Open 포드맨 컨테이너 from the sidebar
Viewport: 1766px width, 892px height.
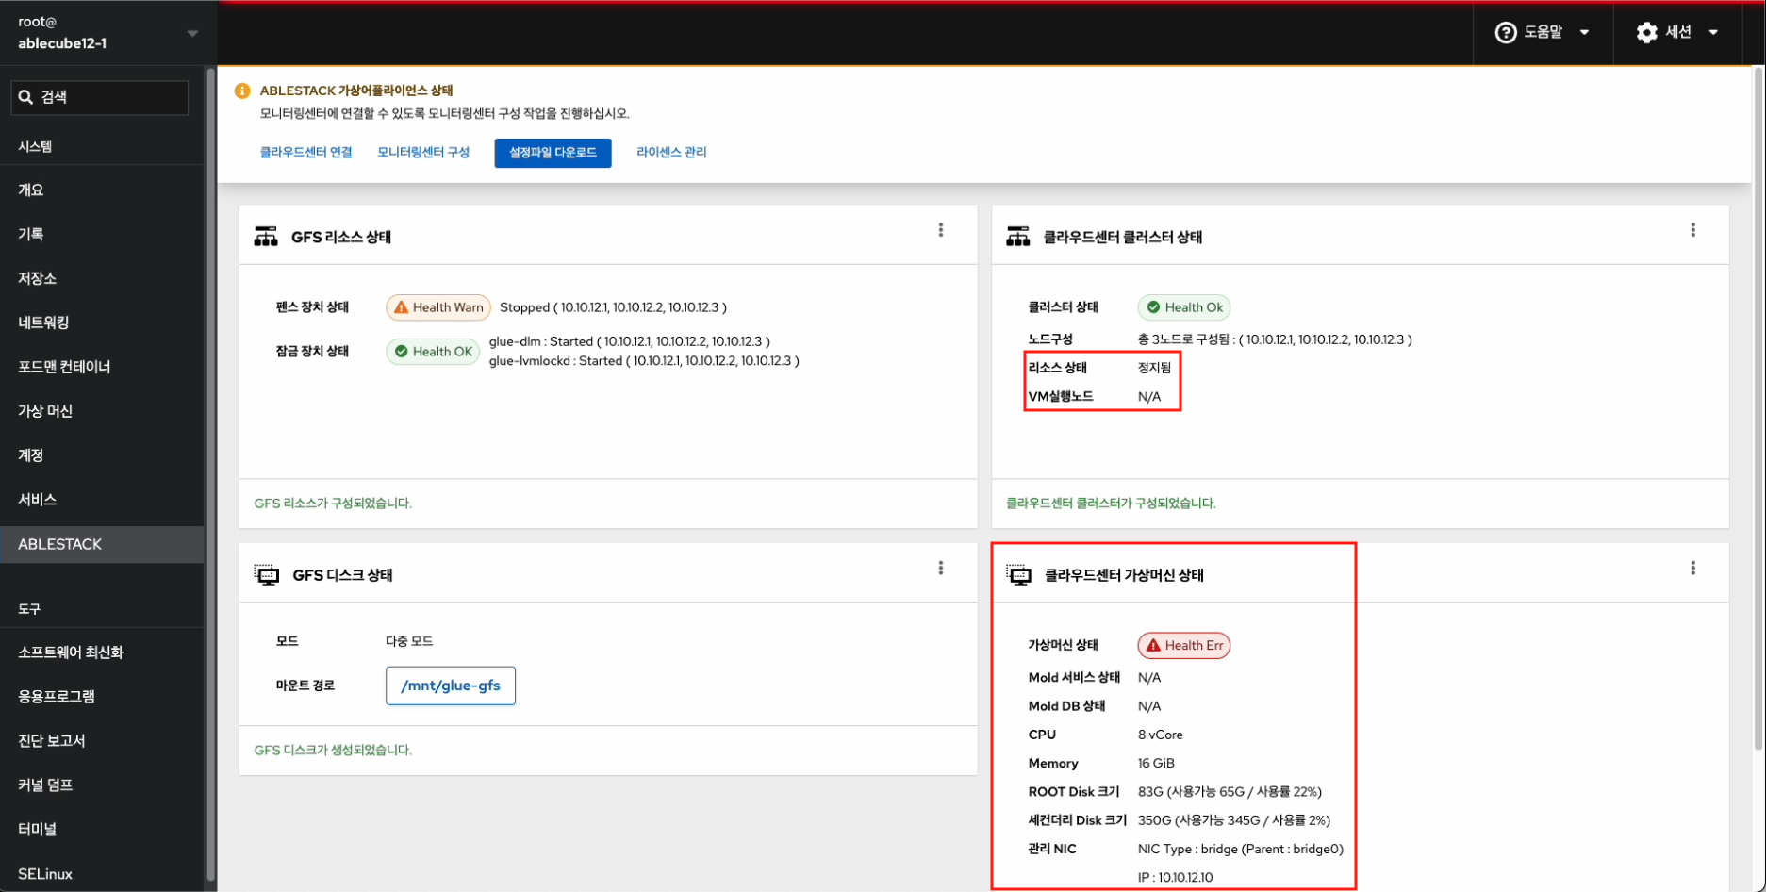(x=64, y=367)
